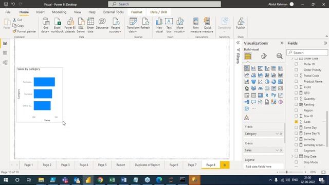Check the Order ID field checkbox

(x=296, y=64)
